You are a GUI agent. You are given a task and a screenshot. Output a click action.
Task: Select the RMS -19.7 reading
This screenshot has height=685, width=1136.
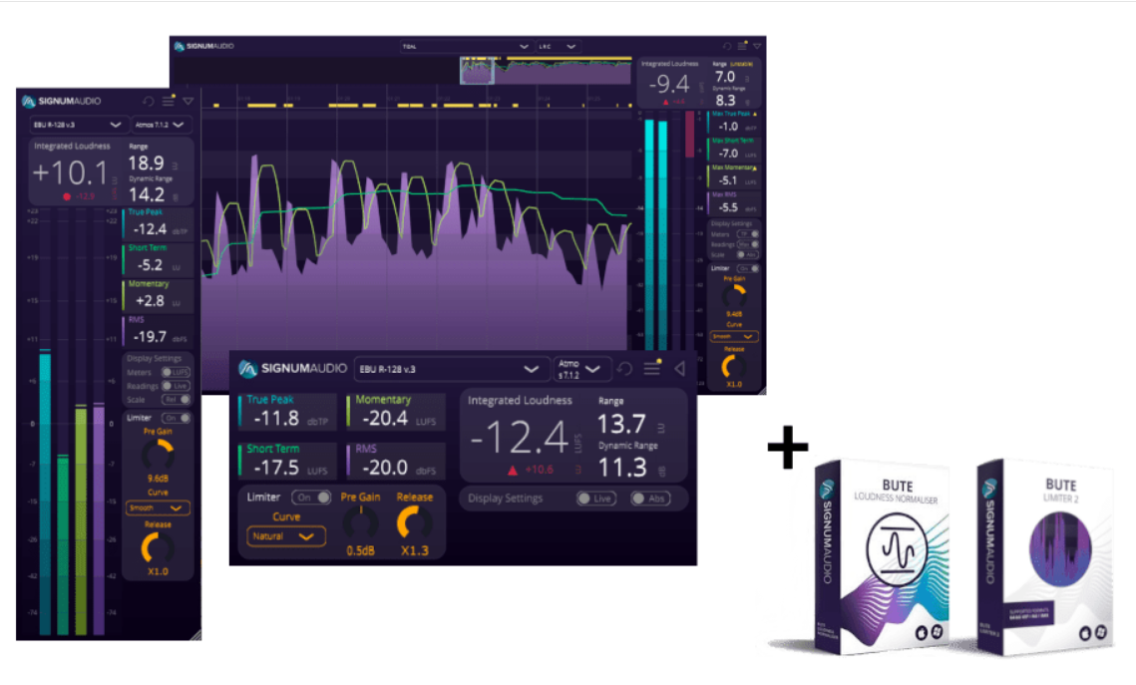158,331
